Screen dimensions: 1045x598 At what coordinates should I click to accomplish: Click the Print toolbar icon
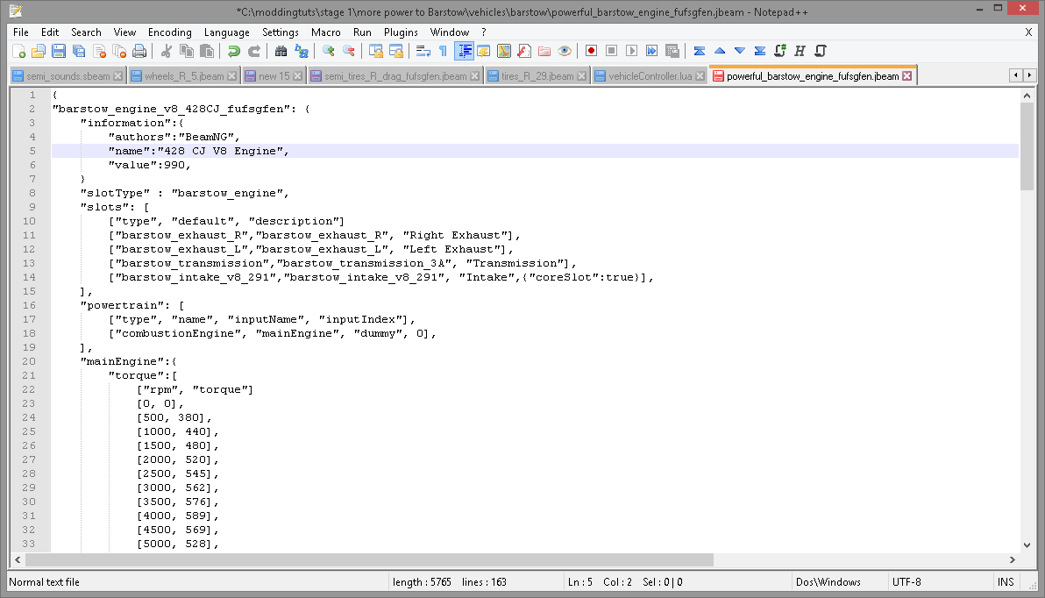click(x=139, y=52)
